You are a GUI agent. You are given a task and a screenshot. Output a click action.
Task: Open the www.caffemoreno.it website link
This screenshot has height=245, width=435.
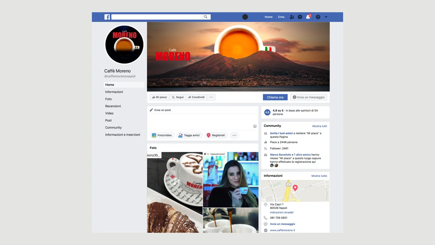pos(282,230)
